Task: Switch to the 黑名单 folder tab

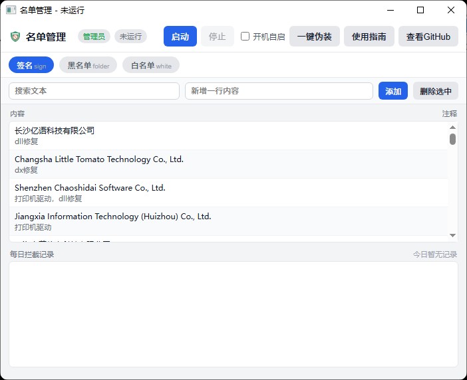Action: (x=88, y=65)
